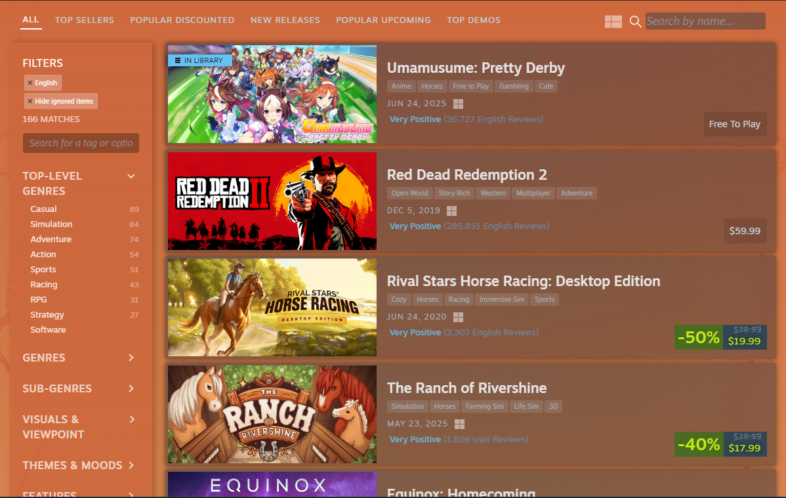This screenshot has width=786, height=498.
Task: Open Umamusume Very Positive reviews
Action: pos(415,119)
